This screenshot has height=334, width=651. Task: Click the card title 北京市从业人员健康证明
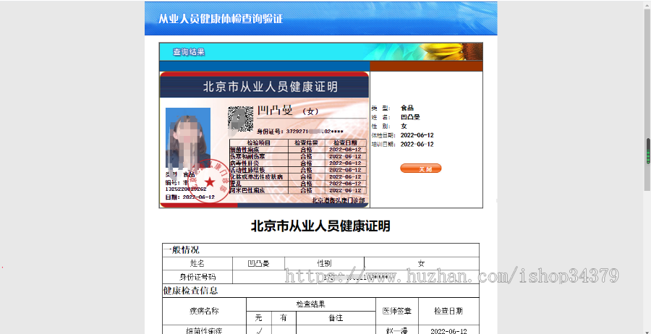click(x=271, y=87)
